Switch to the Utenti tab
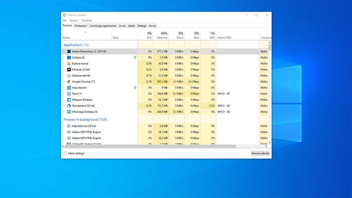352x198 pixels. 131,26
